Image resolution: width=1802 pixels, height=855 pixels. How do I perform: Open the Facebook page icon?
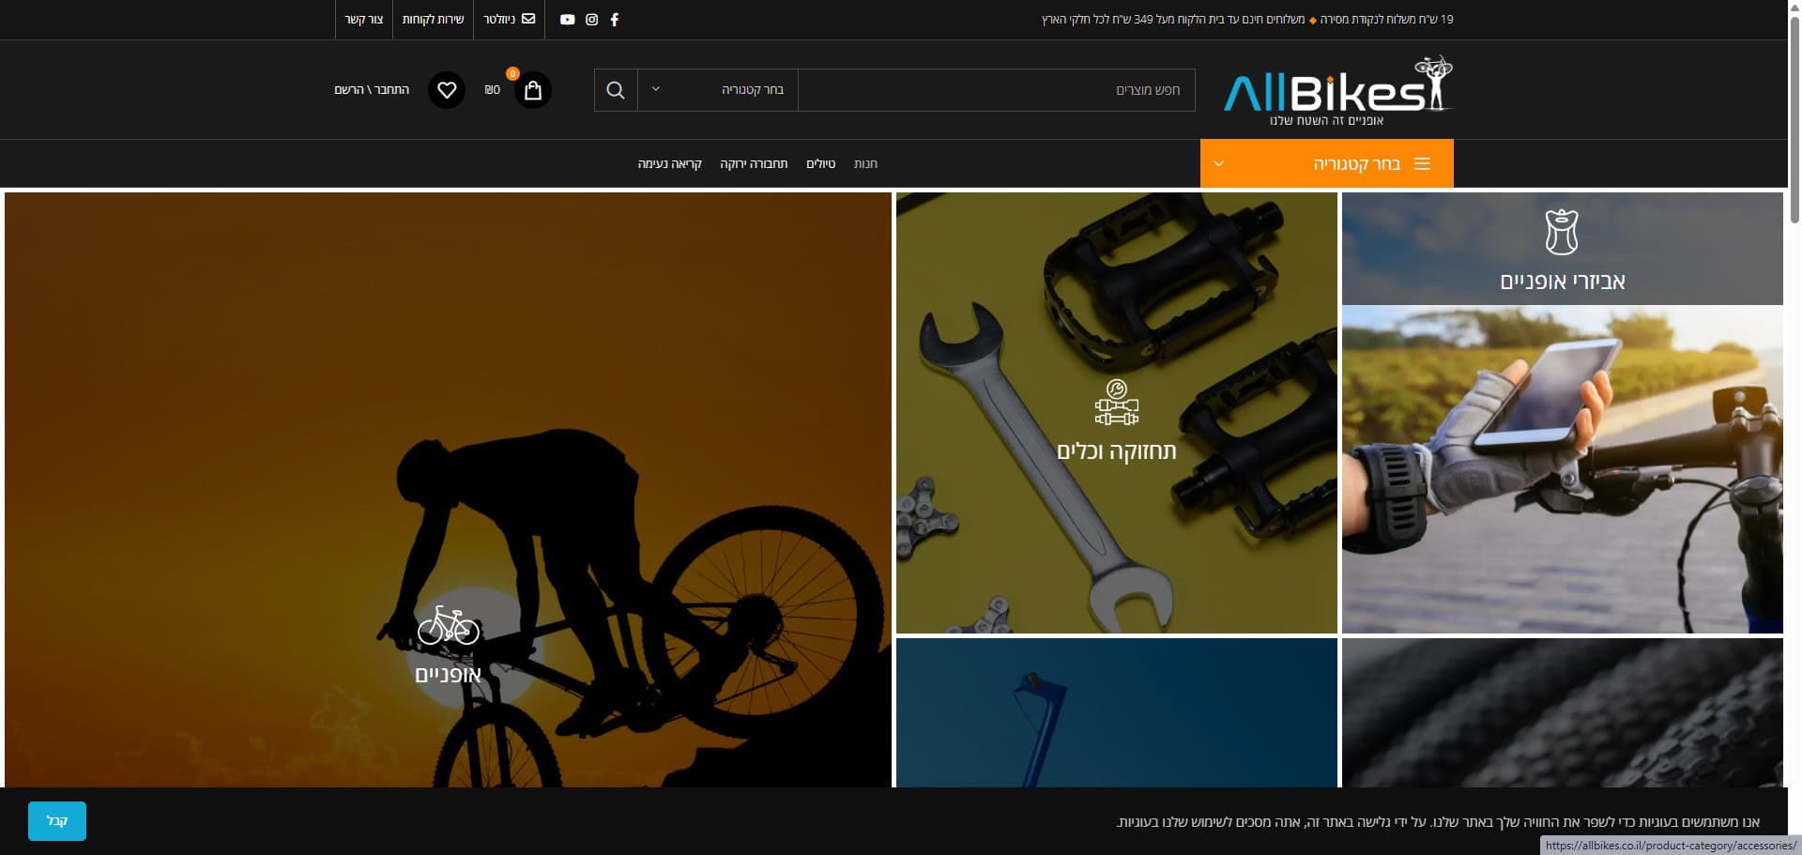[x=615, y=20]
